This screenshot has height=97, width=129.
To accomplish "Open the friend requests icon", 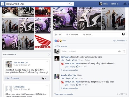I will [125, 4].
